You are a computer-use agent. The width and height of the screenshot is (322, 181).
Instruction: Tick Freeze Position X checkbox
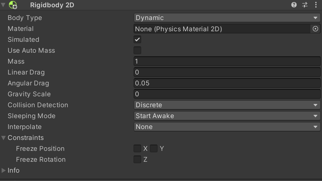tap(137, 149)
